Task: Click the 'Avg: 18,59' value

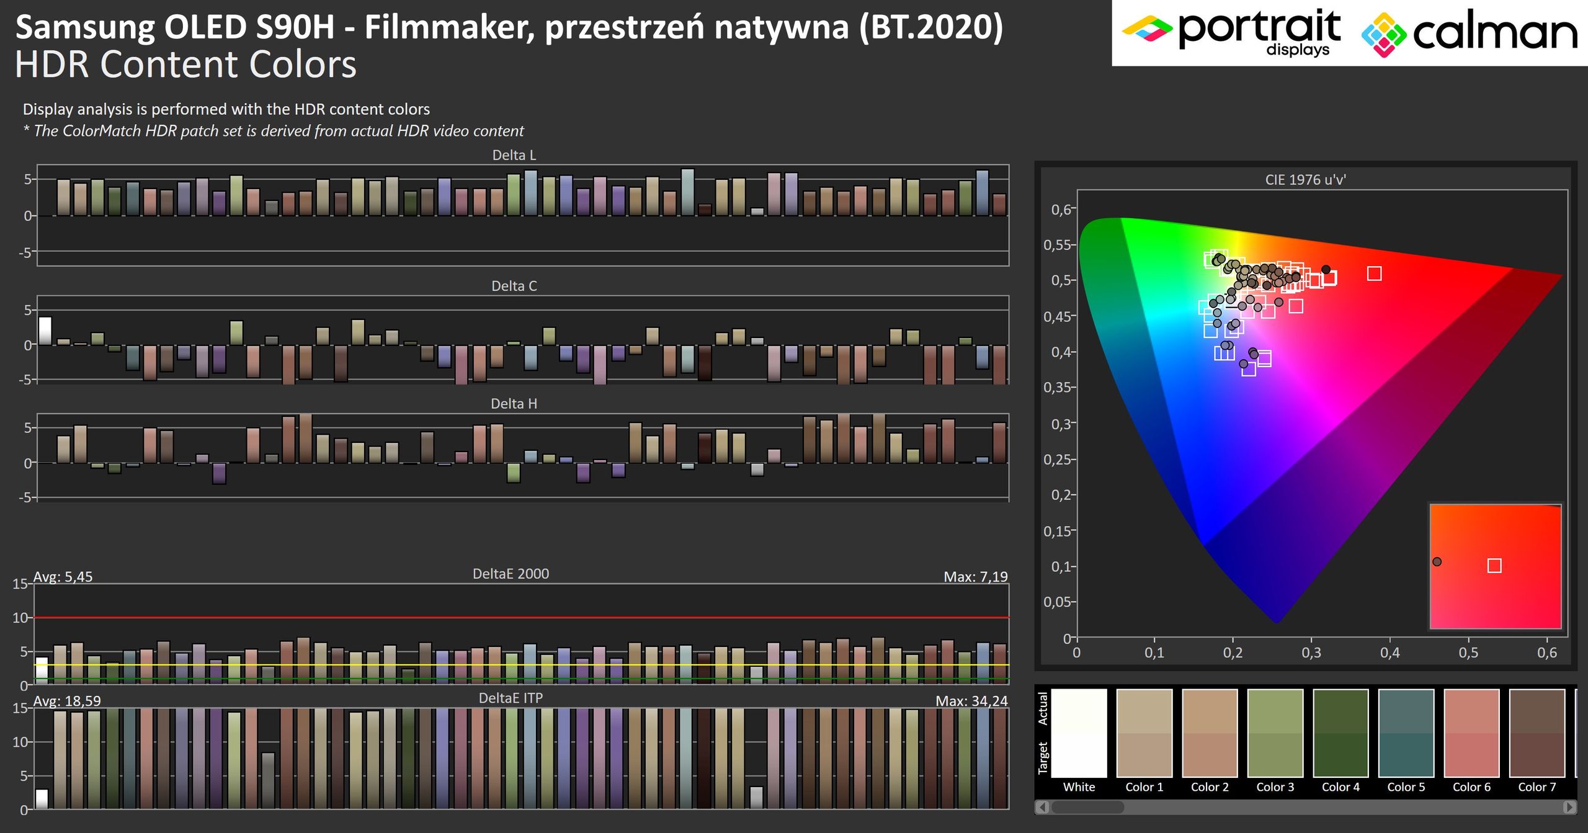Action: (67, 701)
